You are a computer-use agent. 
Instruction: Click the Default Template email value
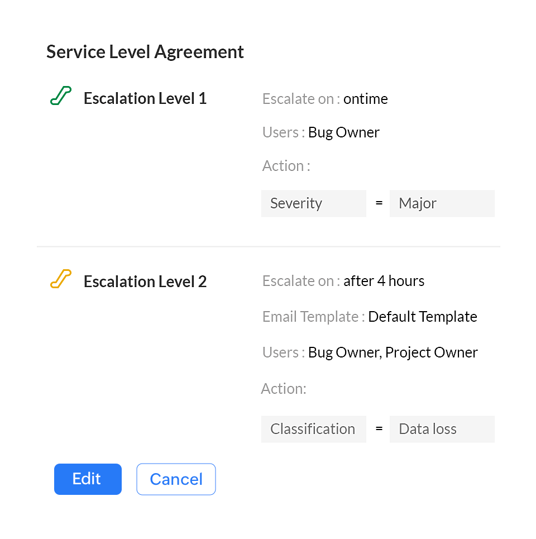pos(422,317)
